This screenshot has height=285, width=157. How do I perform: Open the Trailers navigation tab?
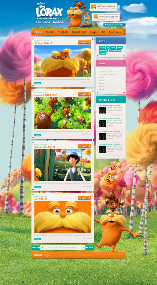click(50, 32)
